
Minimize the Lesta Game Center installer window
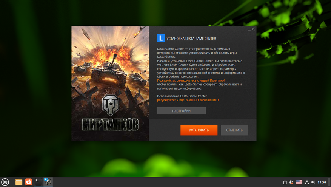coord(249,29)
